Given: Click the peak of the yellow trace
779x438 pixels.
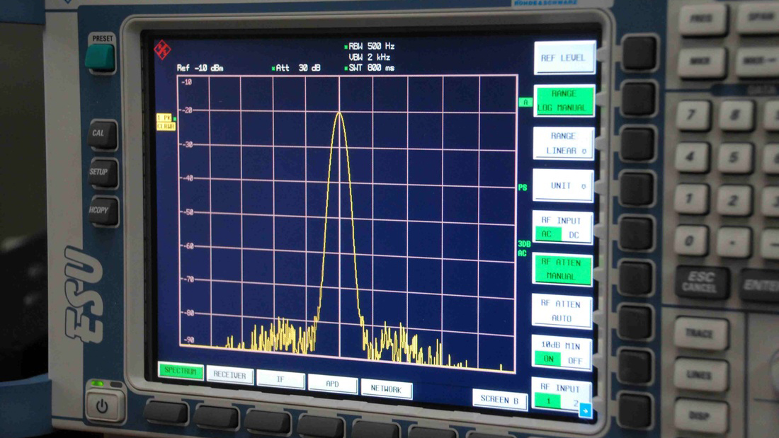Looking at the screenshot, I should click(339, 113).
